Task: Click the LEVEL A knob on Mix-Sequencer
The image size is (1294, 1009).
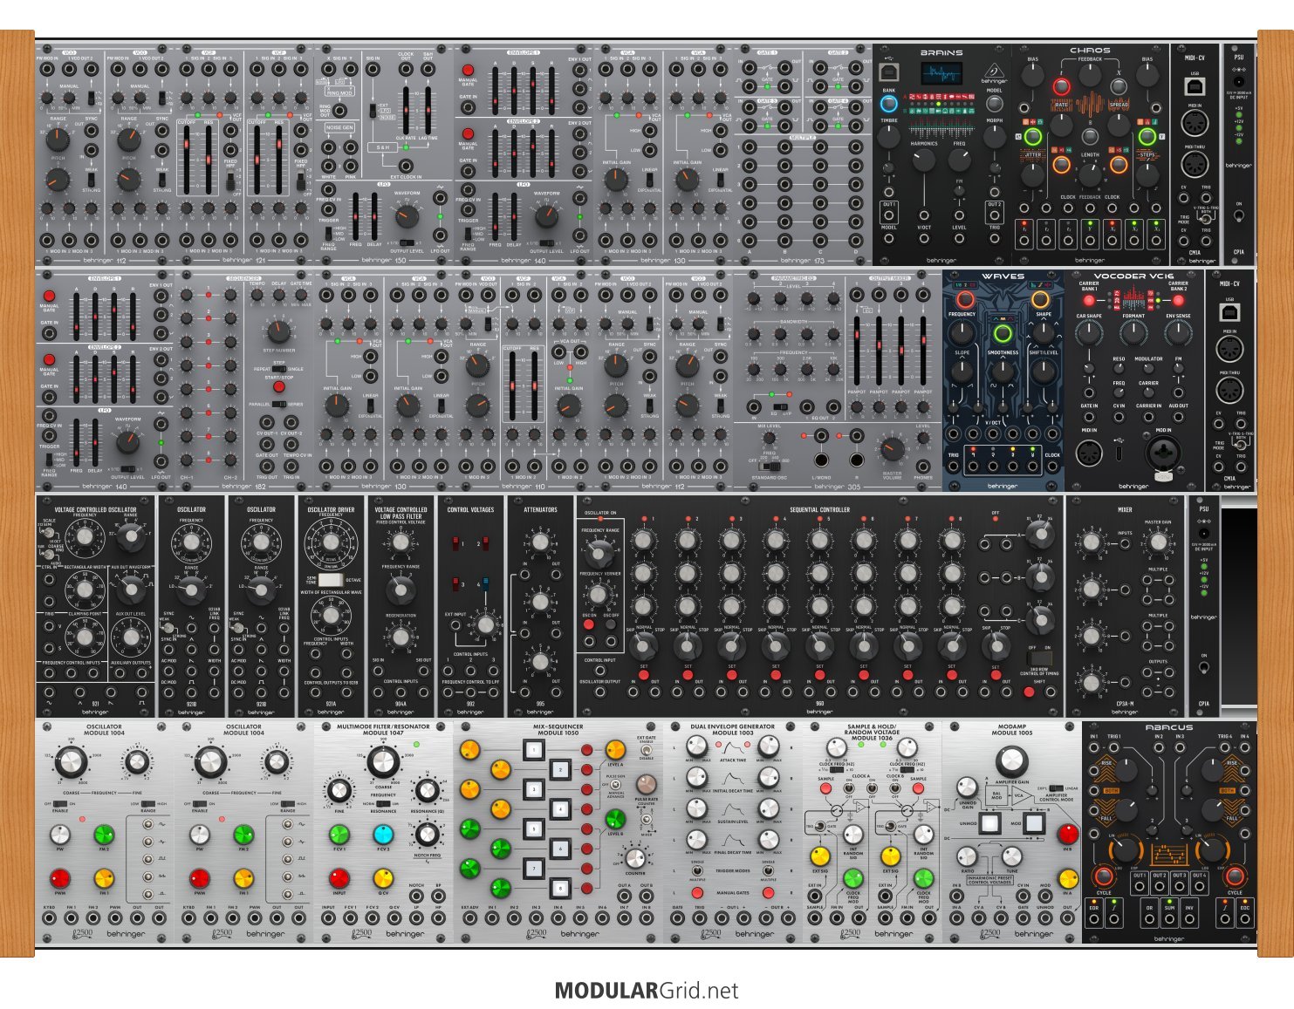Action: [615, 750]
